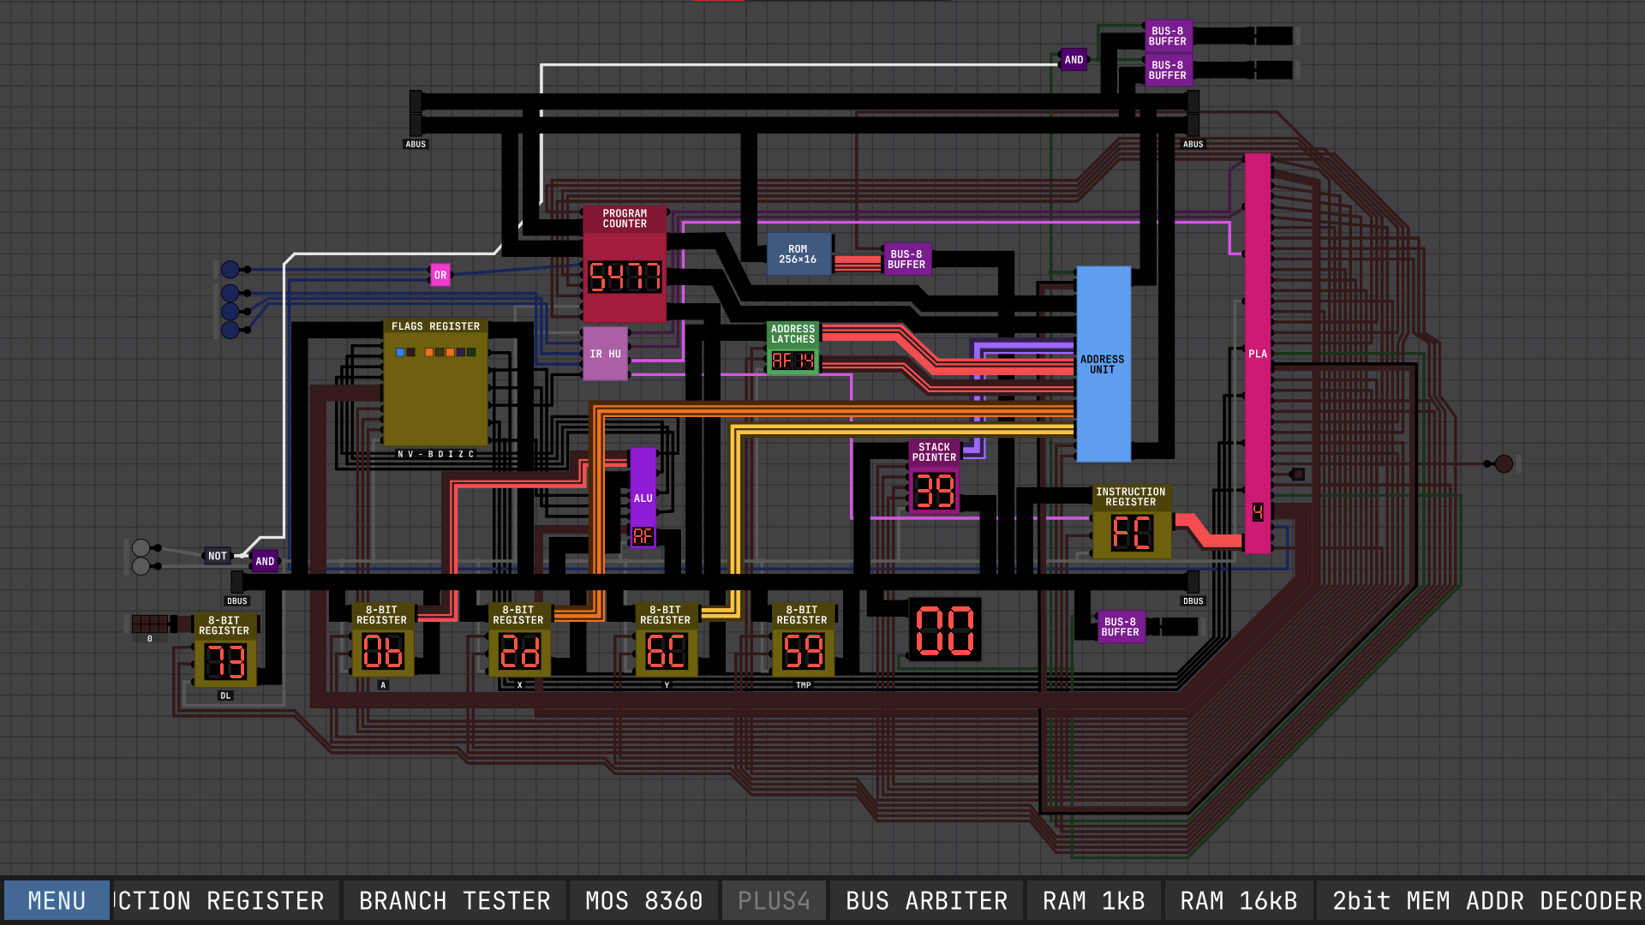
Task: Open the RAM 16kB tab
Action: 1238,900
